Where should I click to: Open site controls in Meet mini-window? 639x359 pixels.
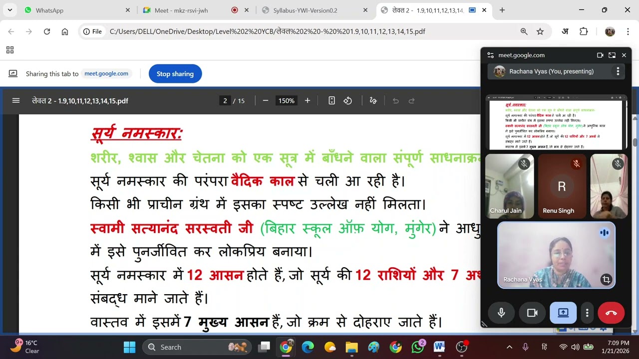[x=490, y=55]
